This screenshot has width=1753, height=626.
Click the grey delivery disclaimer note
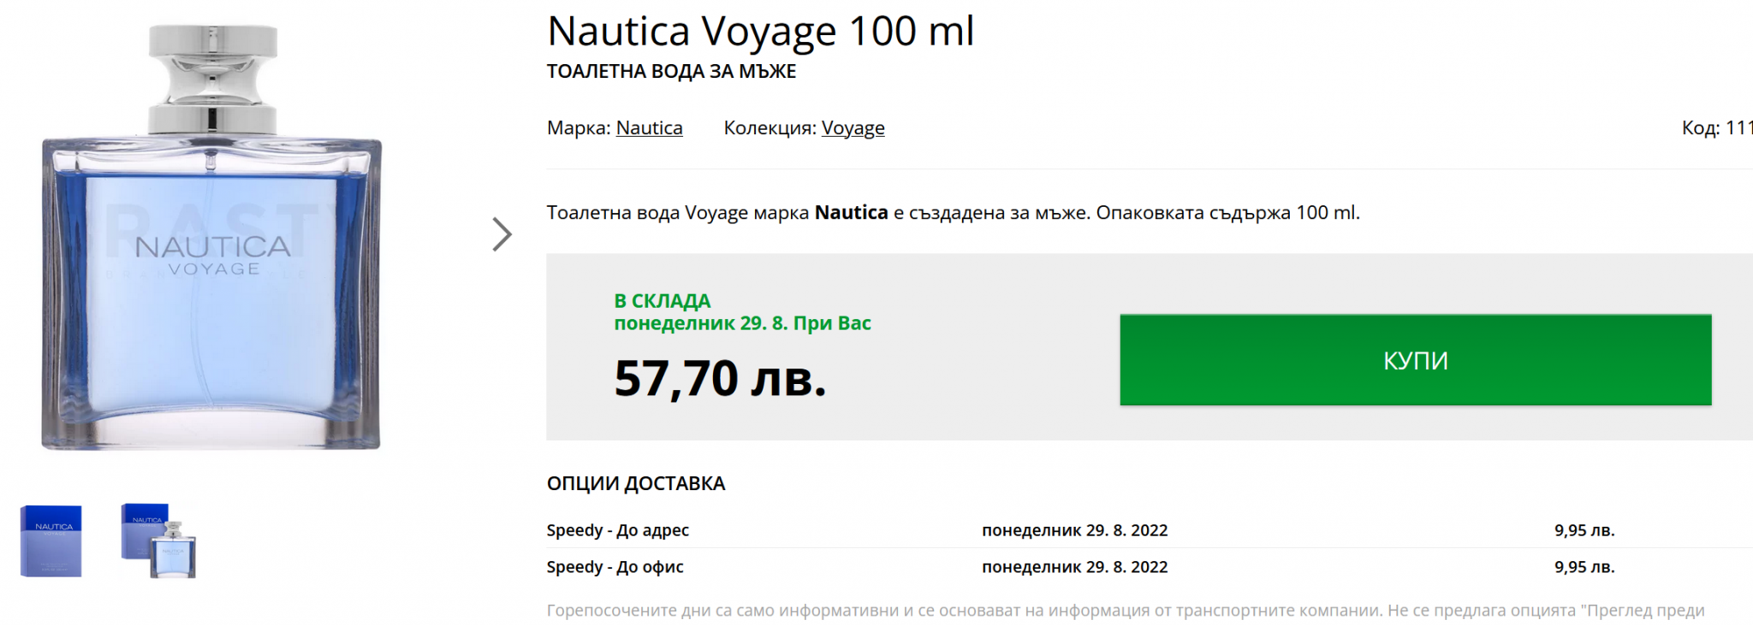[1125, 611]
